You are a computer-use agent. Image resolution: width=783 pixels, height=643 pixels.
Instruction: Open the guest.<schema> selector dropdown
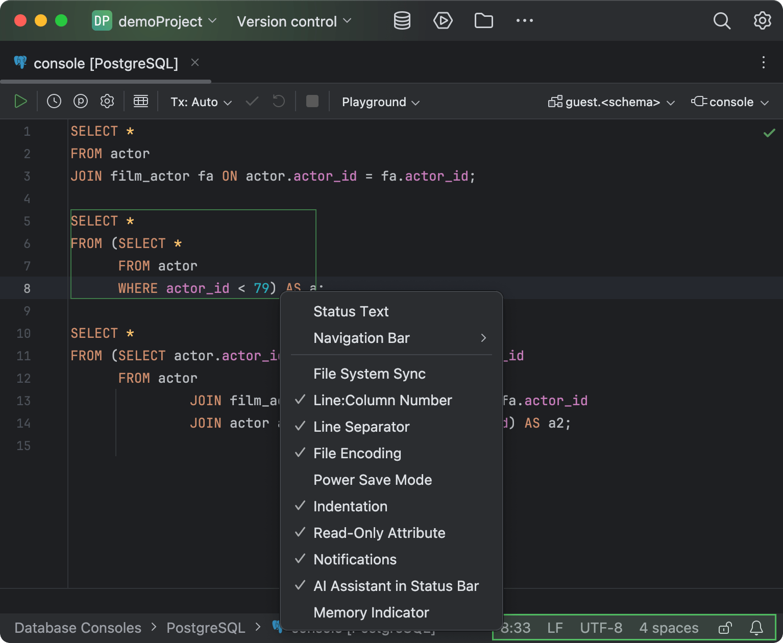(610, 102)
